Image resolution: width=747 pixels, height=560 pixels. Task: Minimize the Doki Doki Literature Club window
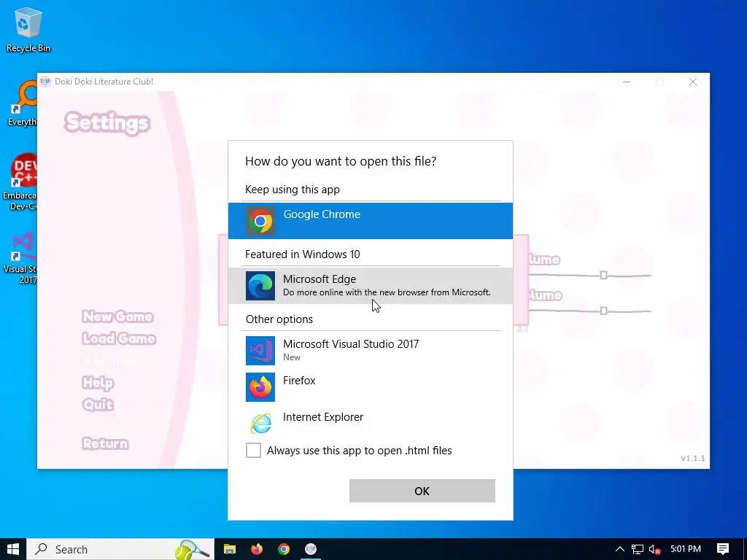tap(627, 82)
